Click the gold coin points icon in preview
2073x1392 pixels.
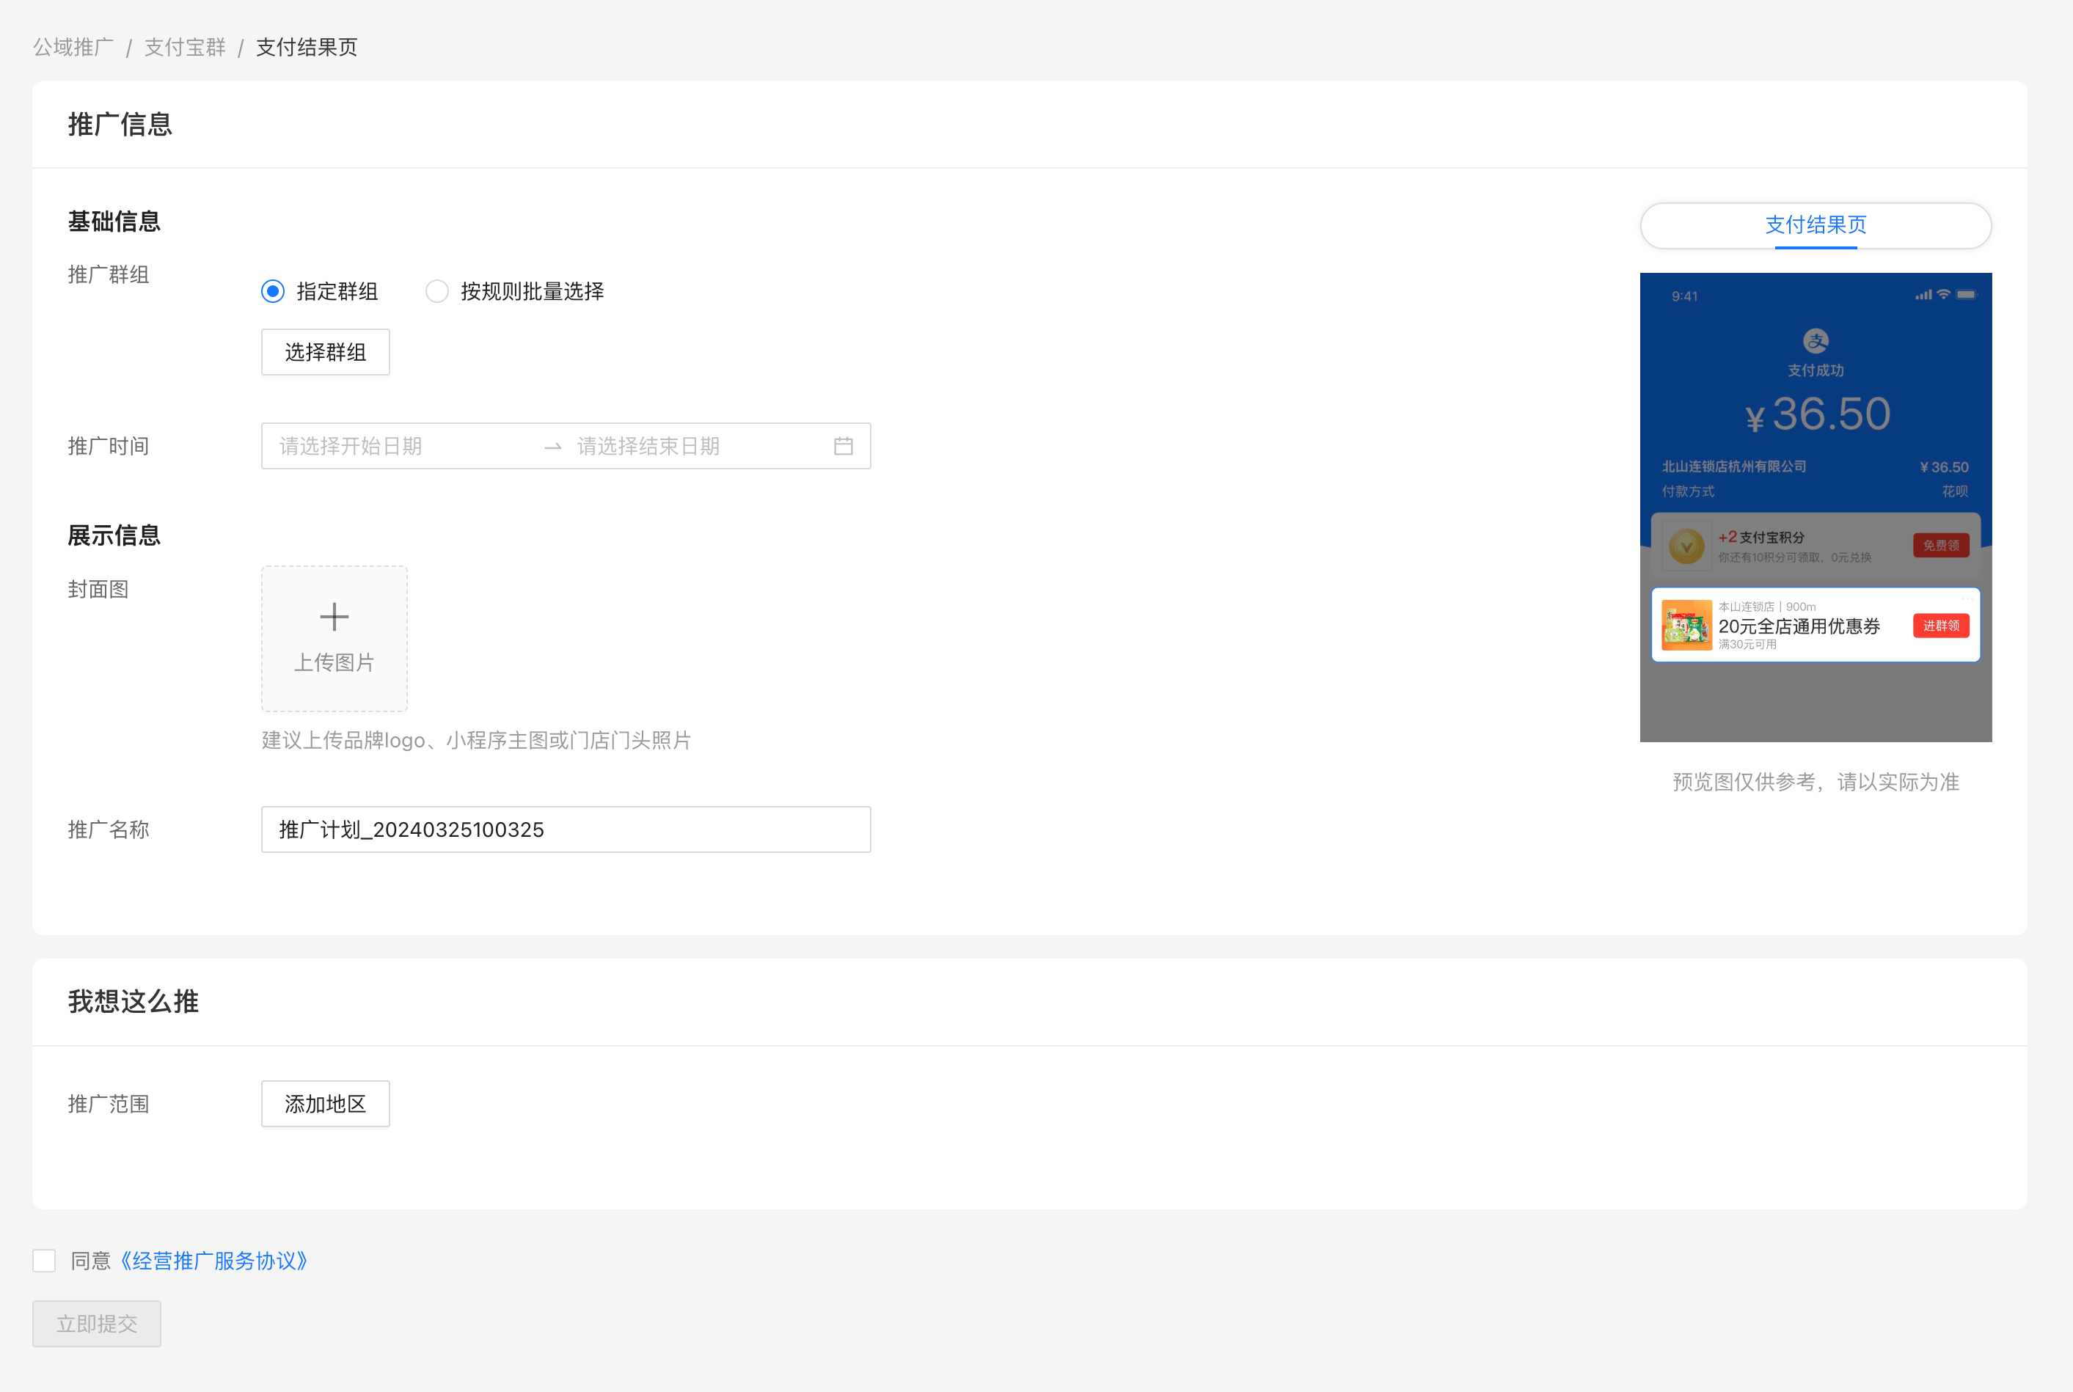tap(1686, 546)
